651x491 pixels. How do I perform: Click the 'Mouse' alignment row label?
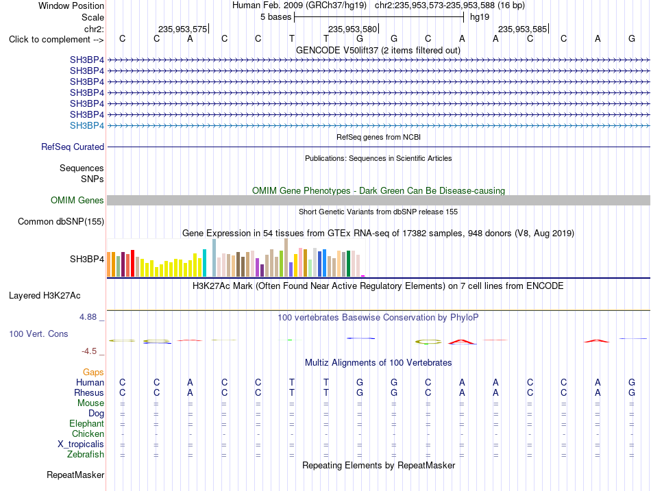tap(90, 403)
